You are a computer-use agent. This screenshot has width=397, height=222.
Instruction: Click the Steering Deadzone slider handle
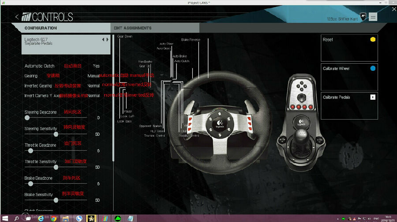pyautogui.click(x=27, y=117)
